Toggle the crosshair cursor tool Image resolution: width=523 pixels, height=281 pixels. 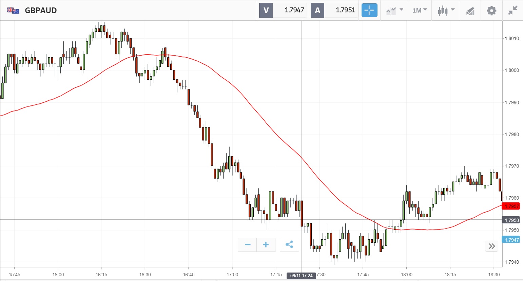click(369, 11)
